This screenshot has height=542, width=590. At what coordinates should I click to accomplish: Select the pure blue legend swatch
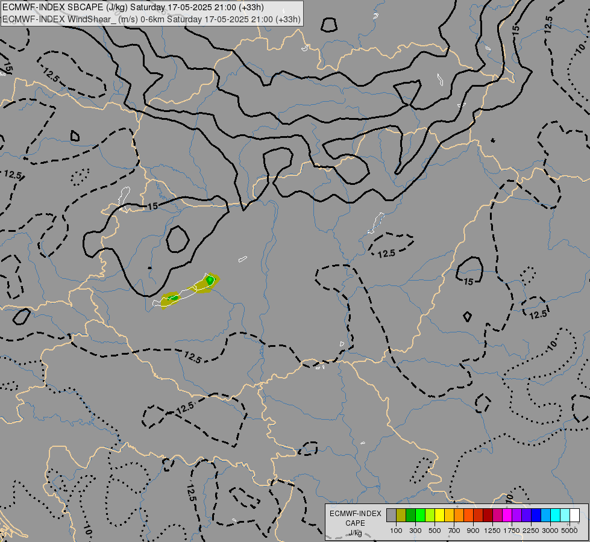536,516
